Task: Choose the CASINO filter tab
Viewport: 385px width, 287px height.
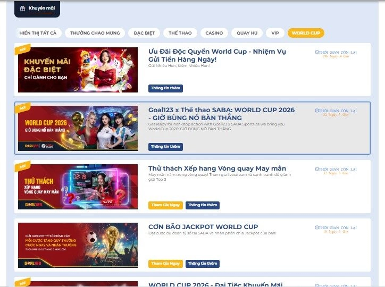Action: click(214, 33)
